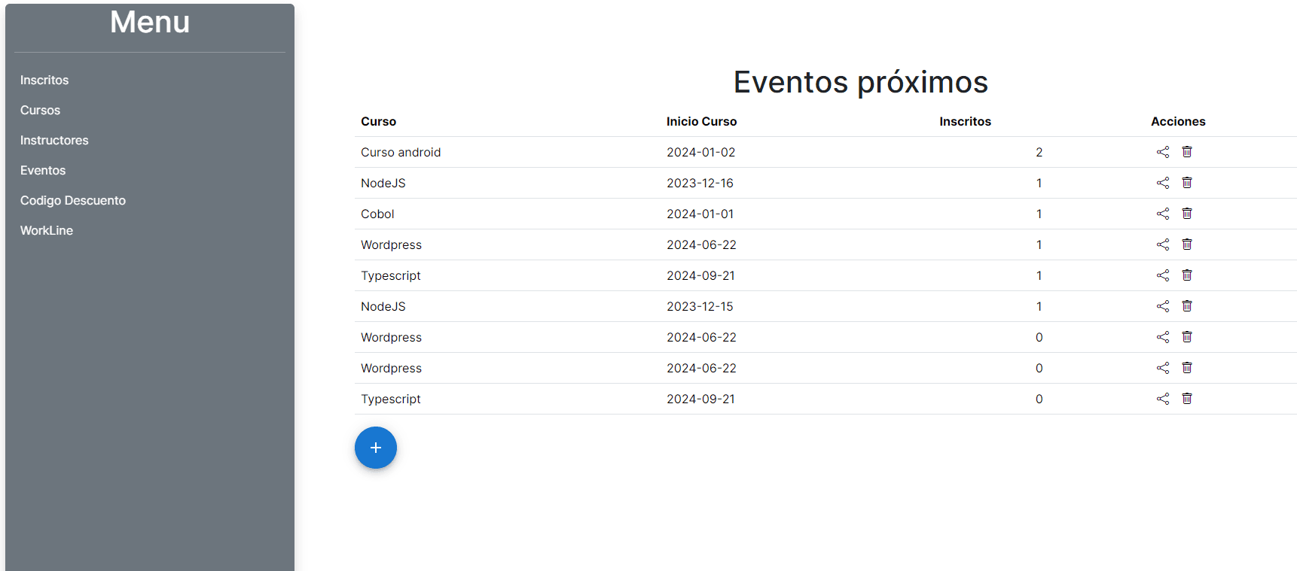This screenshot has width=1297, height=571.
Task: Navigate to Codigo Descuento
Action: click(73, 200)
